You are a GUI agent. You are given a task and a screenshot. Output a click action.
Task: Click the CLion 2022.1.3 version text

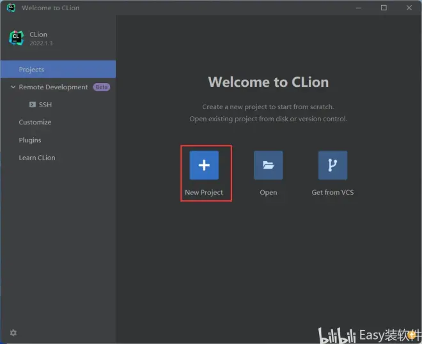point(41,43)
